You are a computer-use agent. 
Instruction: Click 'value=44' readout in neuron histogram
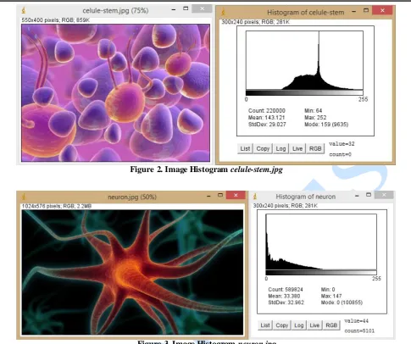pyautogui.click(x=356, y=321)
